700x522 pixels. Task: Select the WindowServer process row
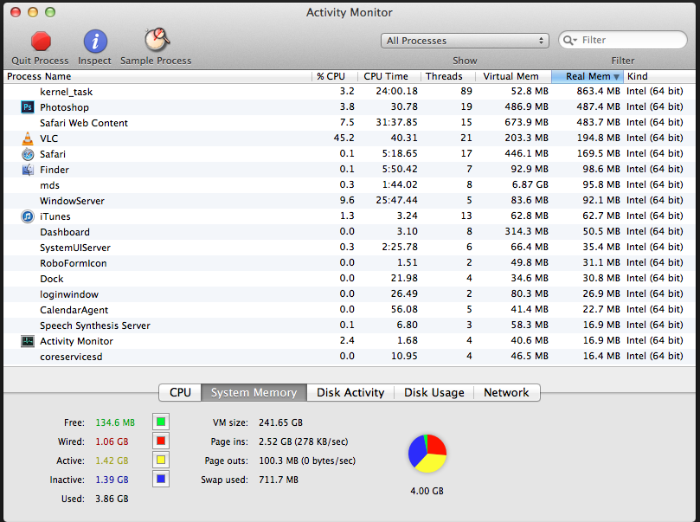click(x=350, y=201)
